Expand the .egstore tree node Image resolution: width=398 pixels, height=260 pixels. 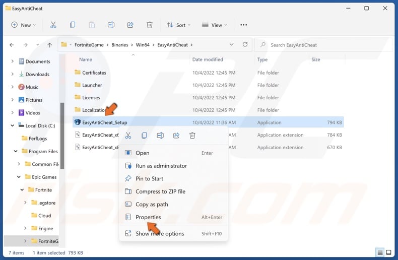[25, 203]
